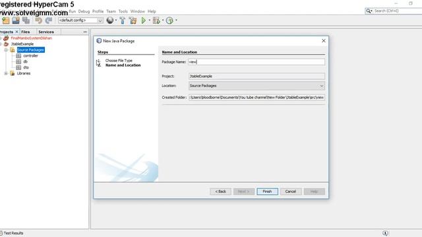Click the notifications icon in status bar

tap(385, 233)
